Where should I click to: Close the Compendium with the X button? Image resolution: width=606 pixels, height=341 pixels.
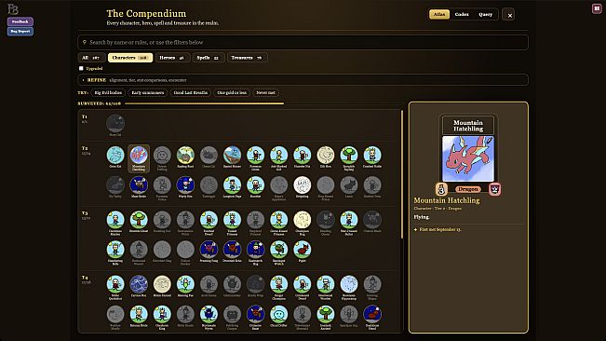pyautogui.click(x=509, y=15)
